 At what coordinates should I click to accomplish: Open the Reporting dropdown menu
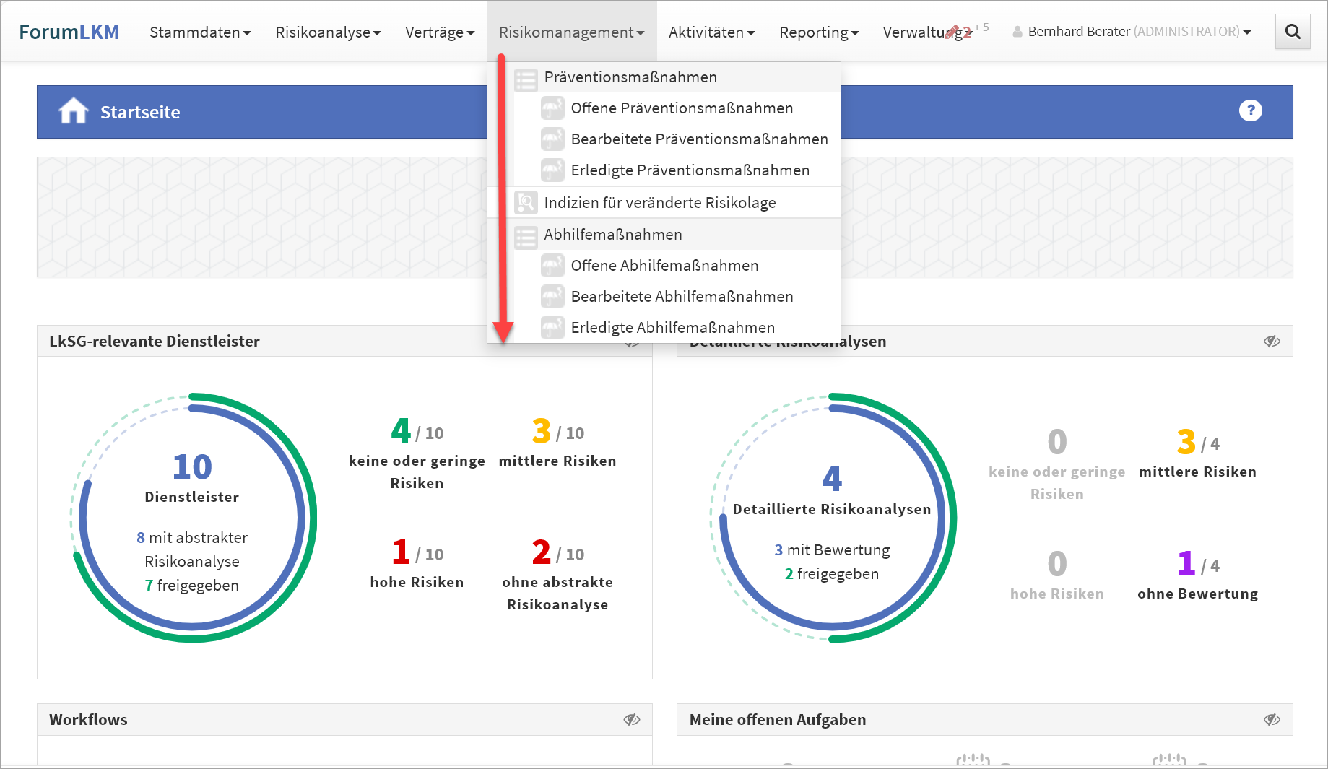pyautogui.click(x=818, y=32)
